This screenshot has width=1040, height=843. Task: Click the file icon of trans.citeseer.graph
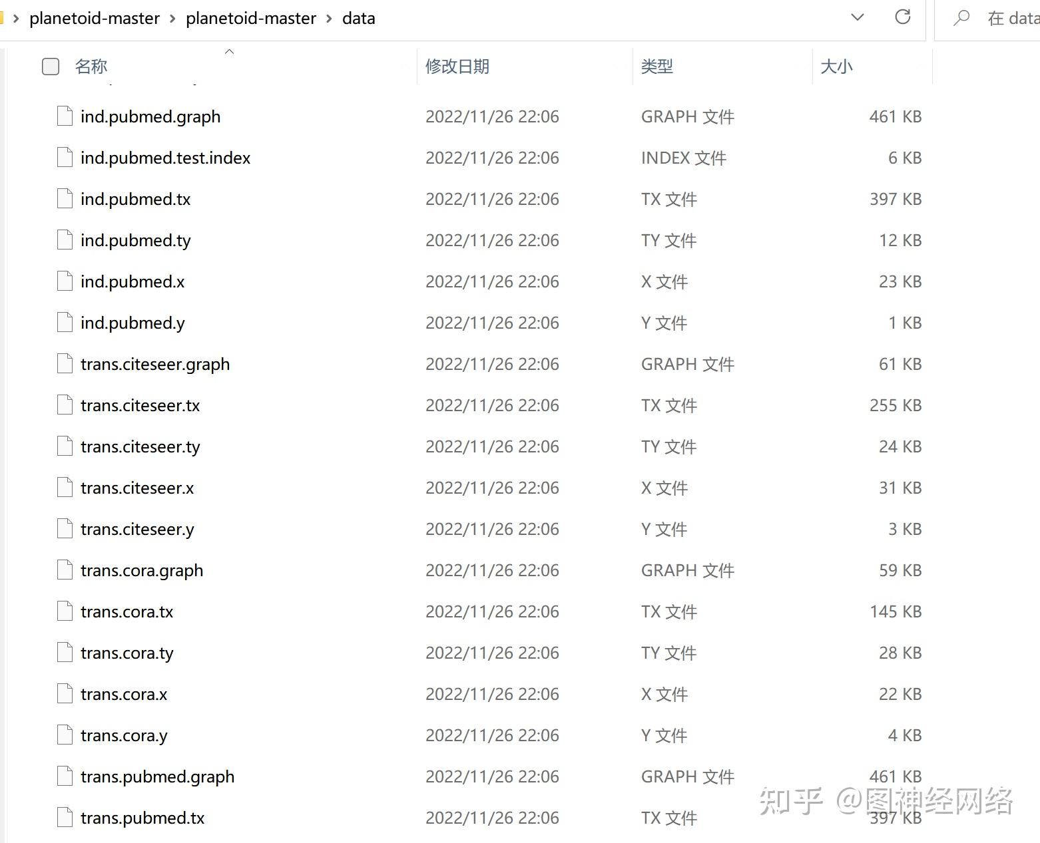click(x=65, y=364)
